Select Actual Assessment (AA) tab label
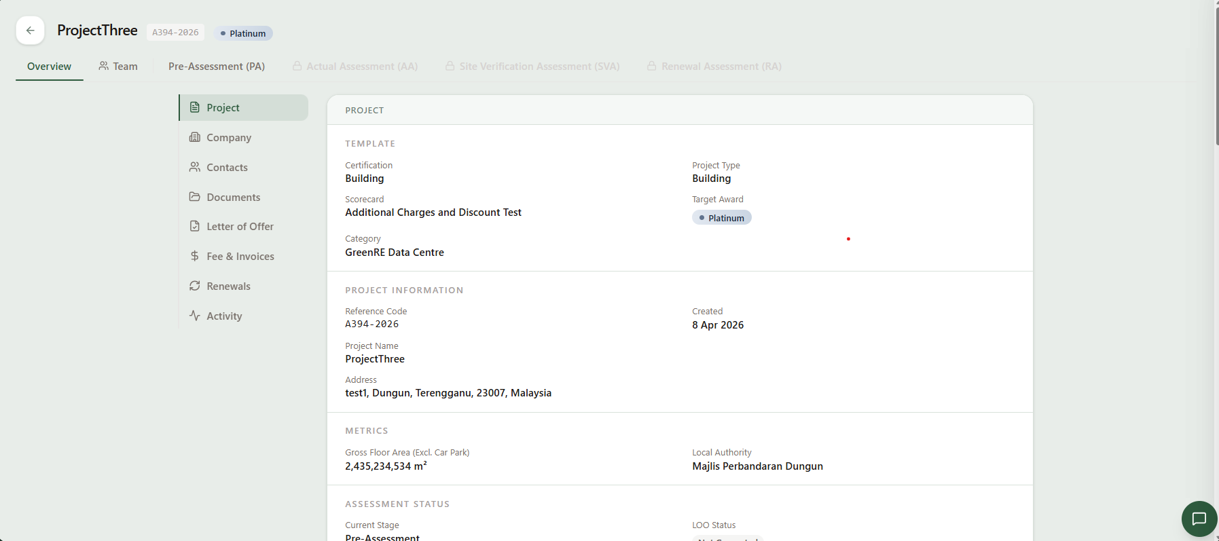This screenshot has width=1219, height=541. pyautogui.click(x=362, y=67)
